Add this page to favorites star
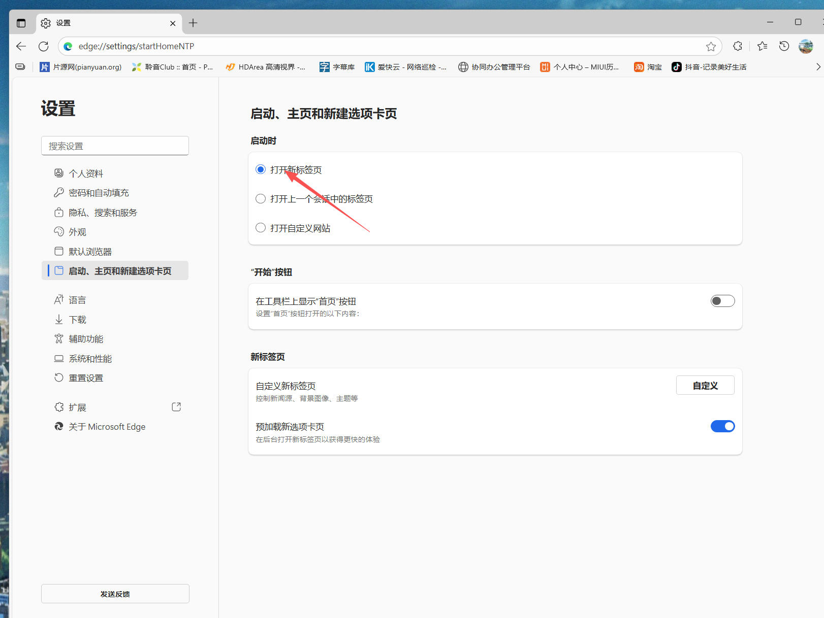Image resolution: width=824 pixels, height=618 pixels. (x=711, y=47)
